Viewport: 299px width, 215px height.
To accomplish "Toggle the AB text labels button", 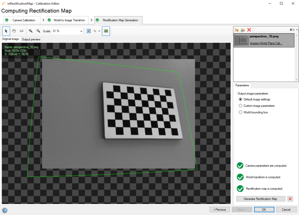I will click(106, 31).
